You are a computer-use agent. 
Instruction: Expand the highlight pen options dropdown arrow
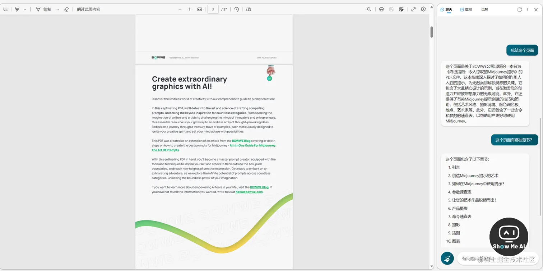(25, 10)
